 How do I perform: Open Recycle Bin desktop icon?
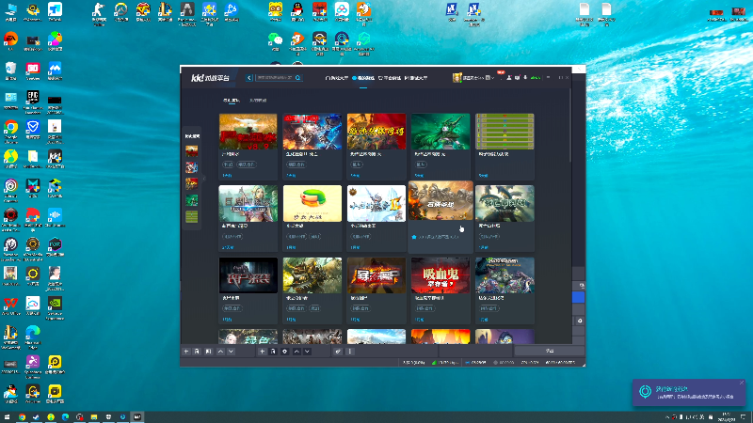[10, 69]
